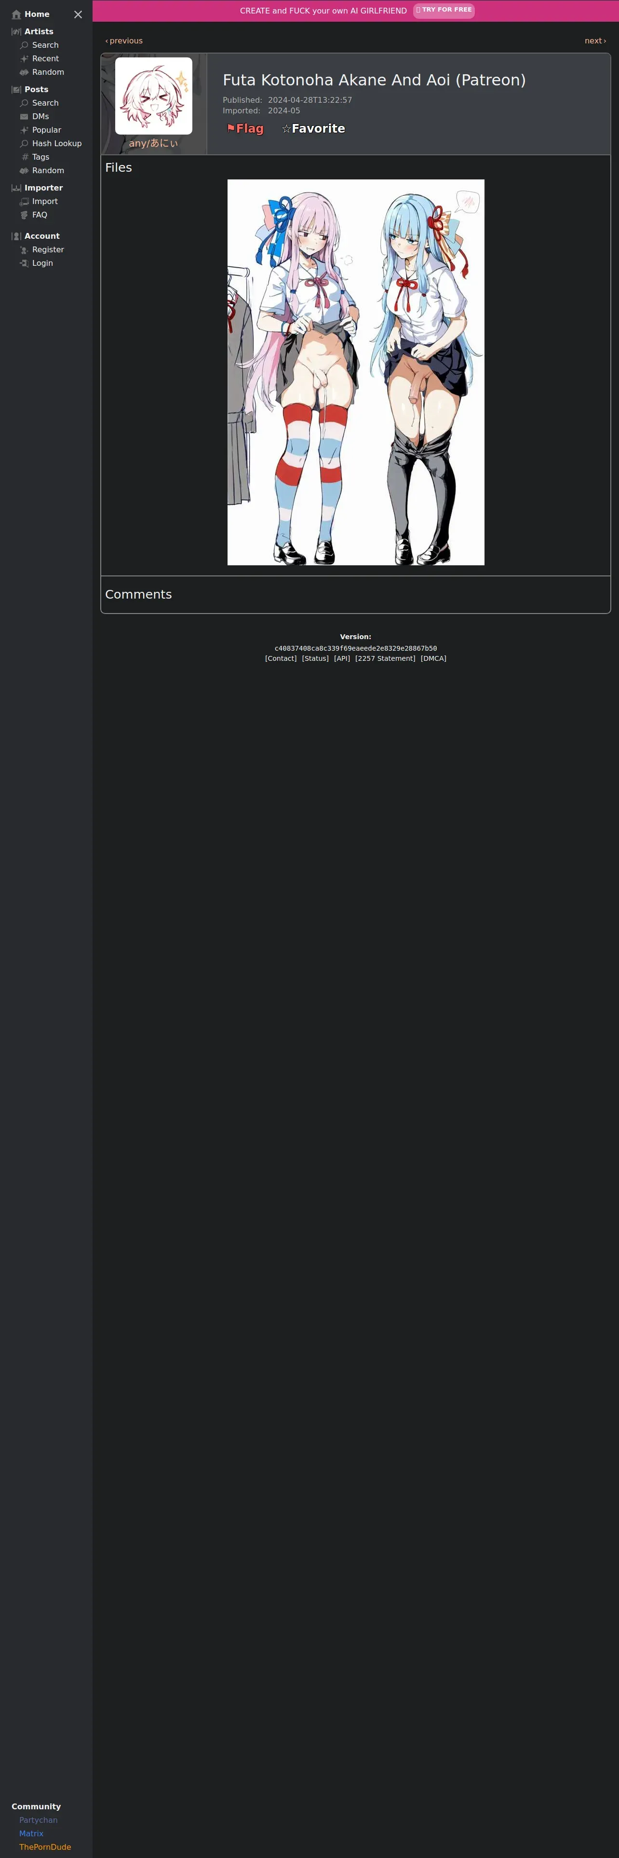Image resolution: width=619 pixels, height=1858 pixels.
Task: Open the [Contact] footer link
Action: pos(281,658)
